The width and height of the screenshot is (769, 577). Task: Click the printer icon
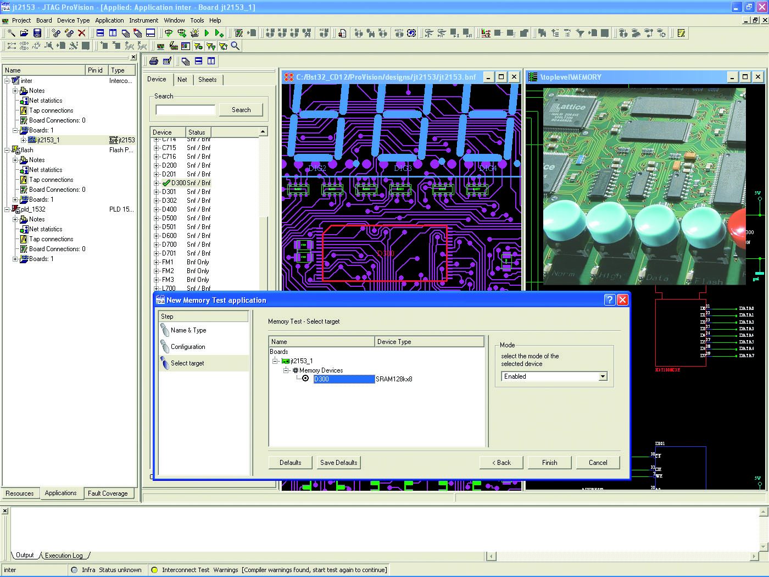tap(154, 61)
